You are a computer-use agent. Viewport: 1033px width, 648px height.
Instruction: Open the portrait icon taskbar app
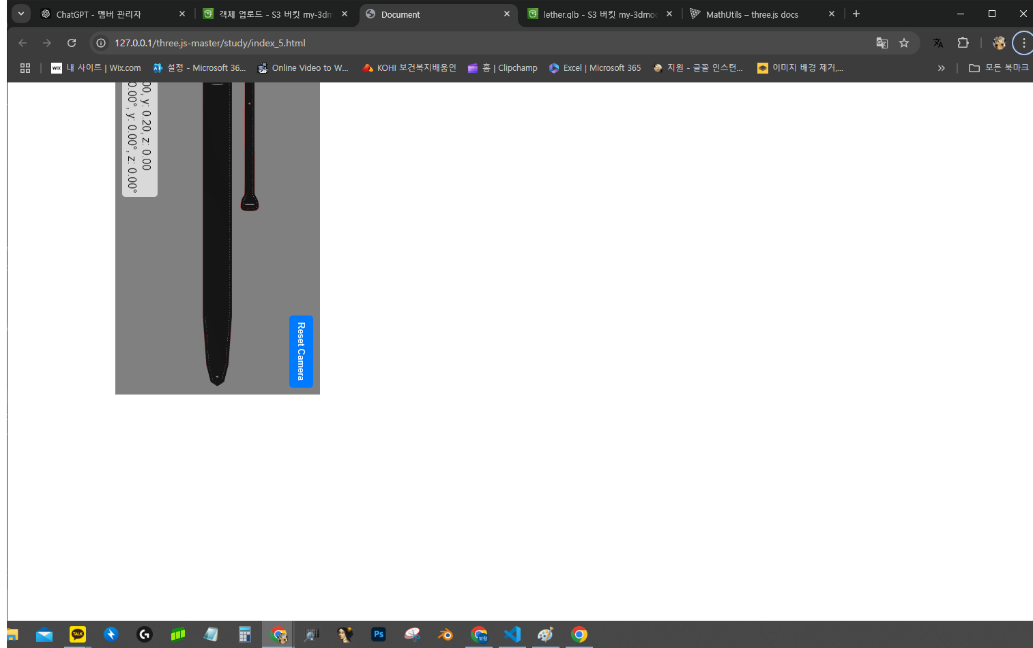tap(345, 635)
